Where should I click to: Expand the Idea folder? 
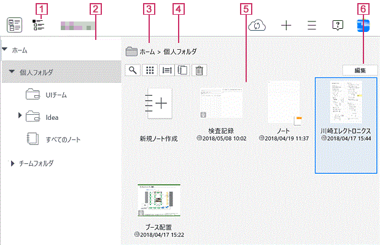pyautogui.click(x=20, y=115)
